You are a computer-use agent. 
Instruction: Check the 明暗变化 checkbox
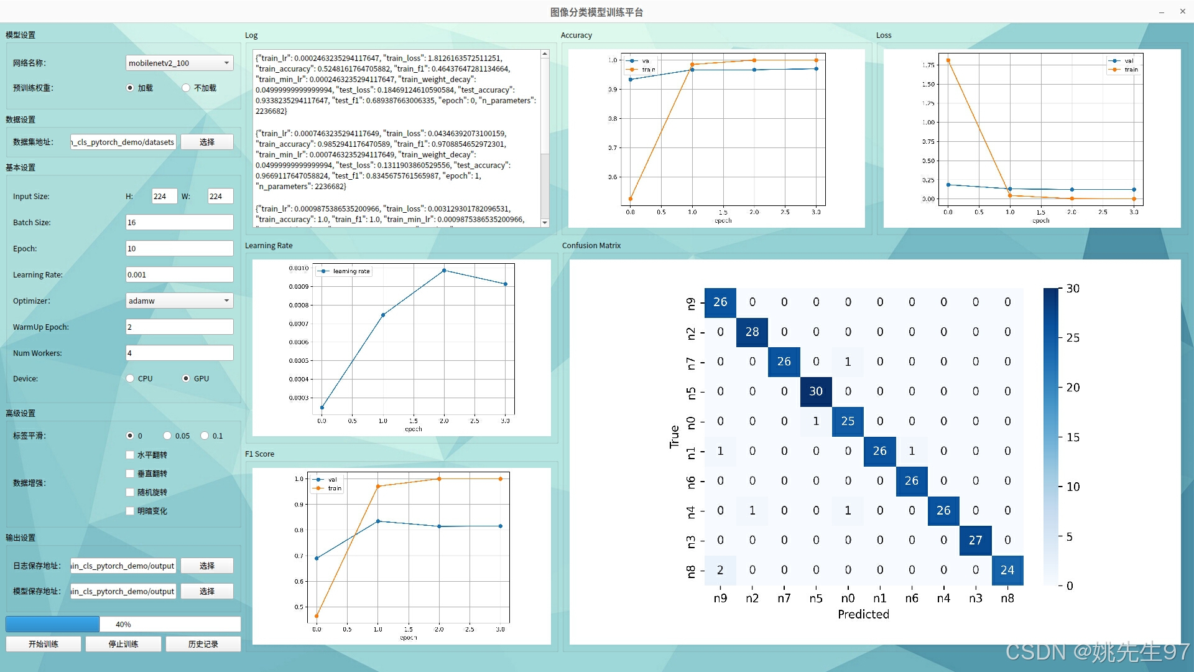pyautogui.click(x=130, y=511)
